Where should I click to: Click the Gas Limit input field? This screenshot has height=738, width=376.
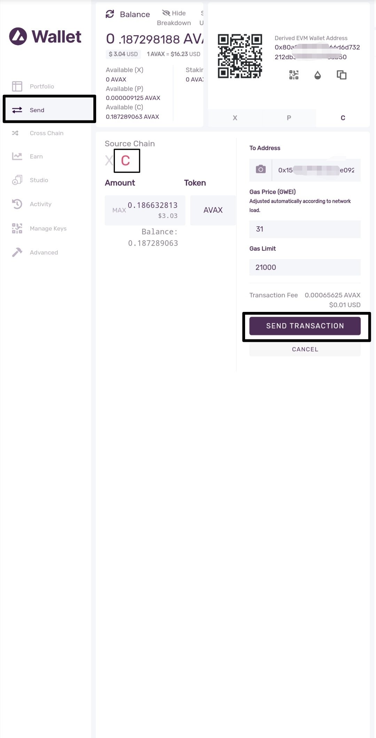(x=305, y=267)
